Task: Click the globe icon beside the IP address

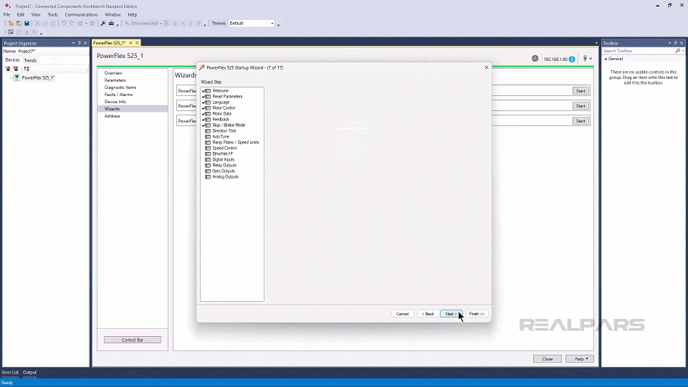Action: pyautogui.click(x=535, y=58)
